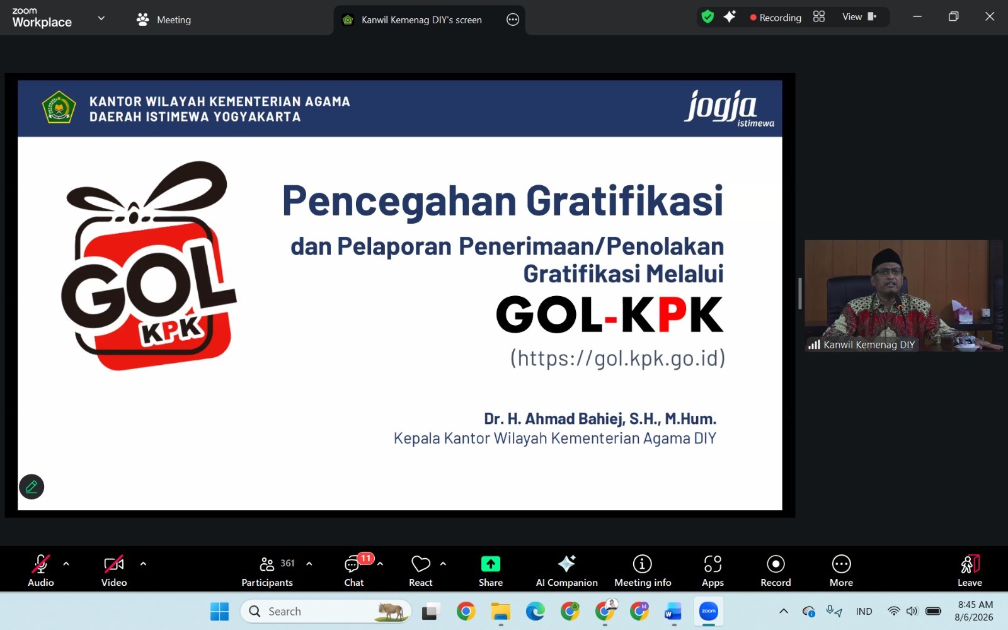1008x630 pixels.
Task: Show hidden system tray icons
Action: click(784, 611)
